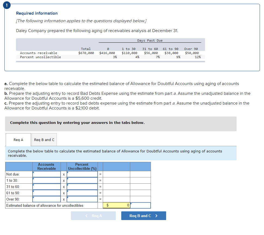Click the result cell for 1 to 30 row
This screenshot has width=264, height=235.
tap(116, 180)
